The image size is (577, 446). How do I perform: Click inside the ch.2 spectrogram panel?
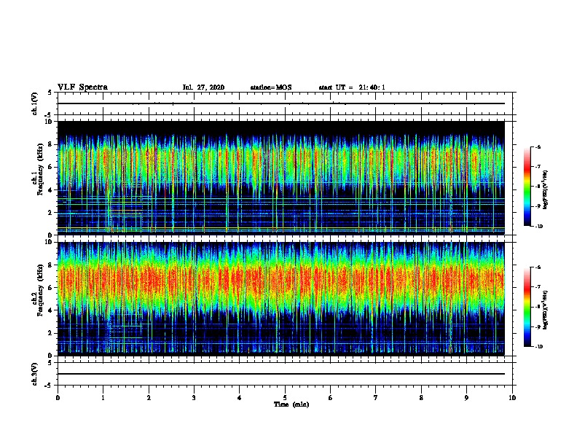[x=281, y=299]
